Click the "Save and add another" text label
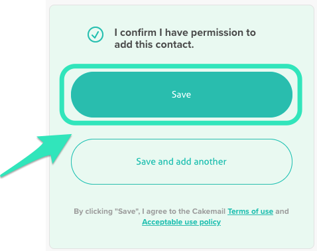The width and height of the screenshot is (317, 251). (181, 161)
